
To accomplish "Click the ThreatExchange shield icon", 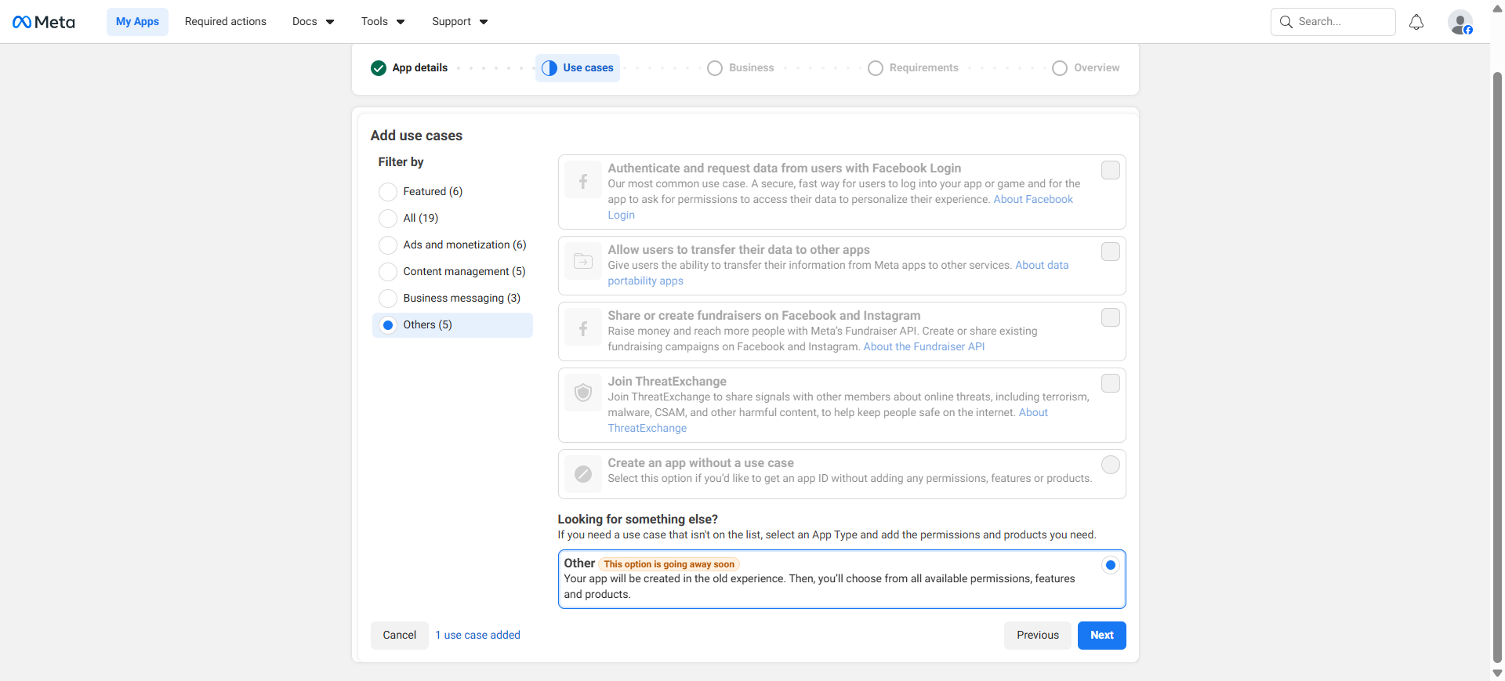I will coord(583,393).
